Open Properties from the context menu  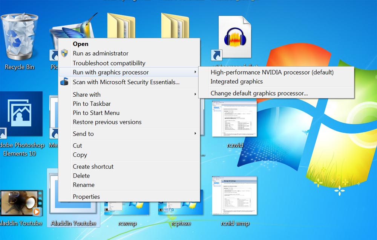coord(129,197)
